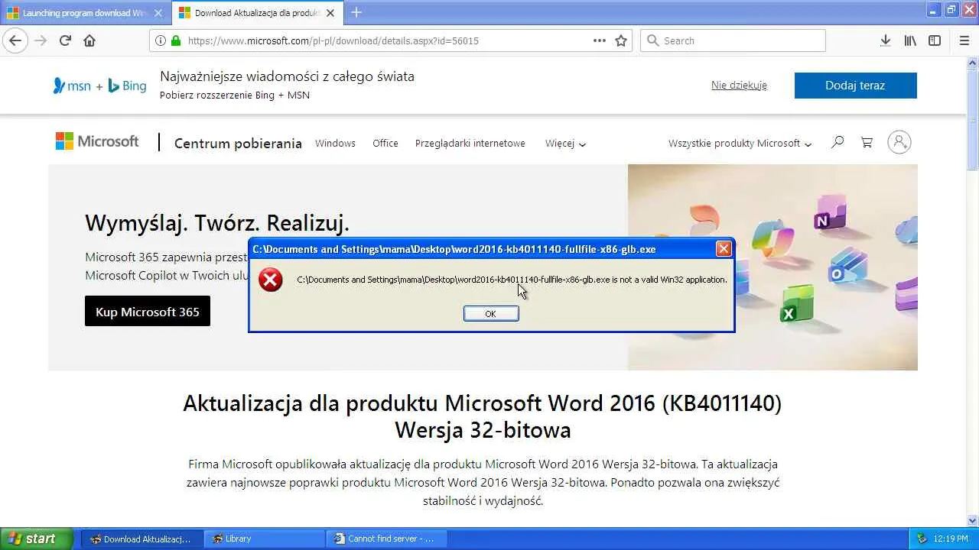Click the 'not a valid Win32 application' message

tap(512, 280)
